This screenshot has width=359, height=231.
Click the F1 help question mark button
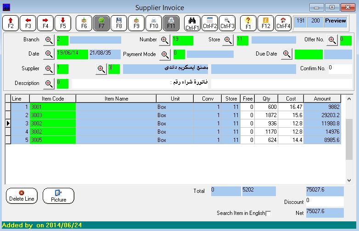pyautogui.click(x=248, y=23)
